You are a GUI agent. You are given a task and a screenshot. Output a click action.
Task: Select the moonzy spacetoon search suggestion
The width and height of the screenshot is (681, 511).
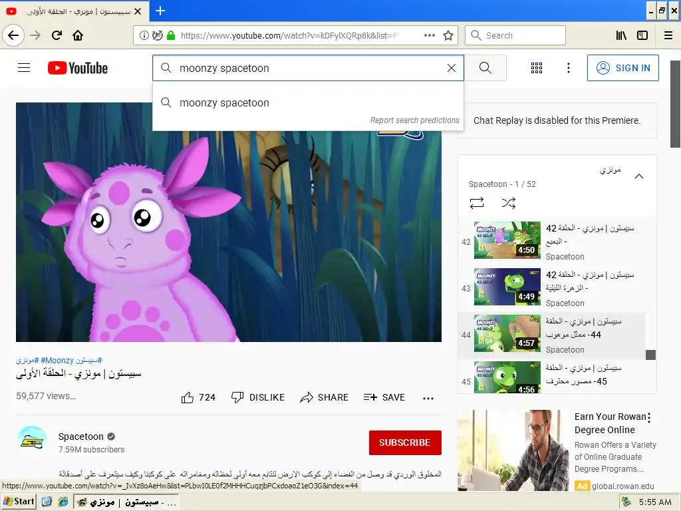(x=308, y=102)
